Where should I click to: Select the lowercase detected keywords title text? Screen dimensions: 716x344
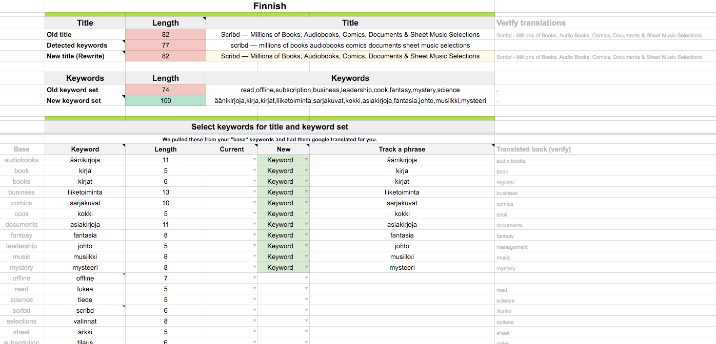pos(350,45)
